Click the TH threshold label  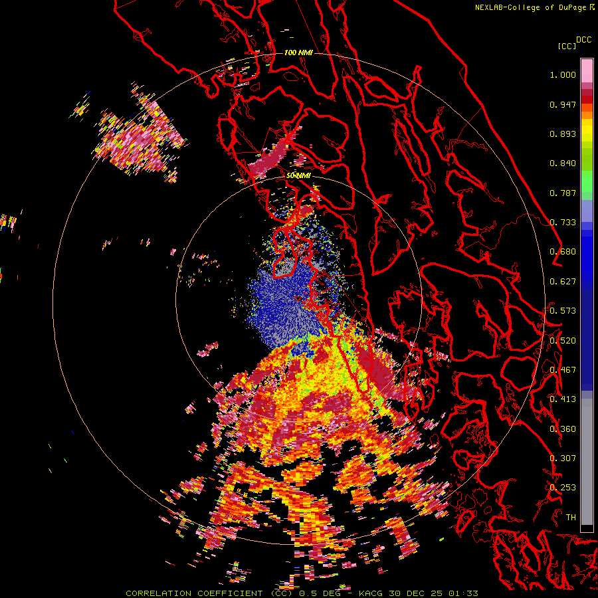pyautogui.click(x=571, y=518)
